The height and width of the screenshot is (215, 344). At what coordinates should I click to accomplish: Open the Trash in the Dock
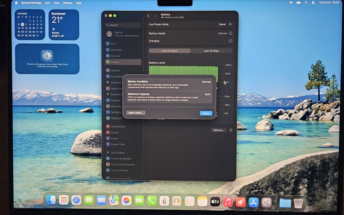click(x=298, y=203)
